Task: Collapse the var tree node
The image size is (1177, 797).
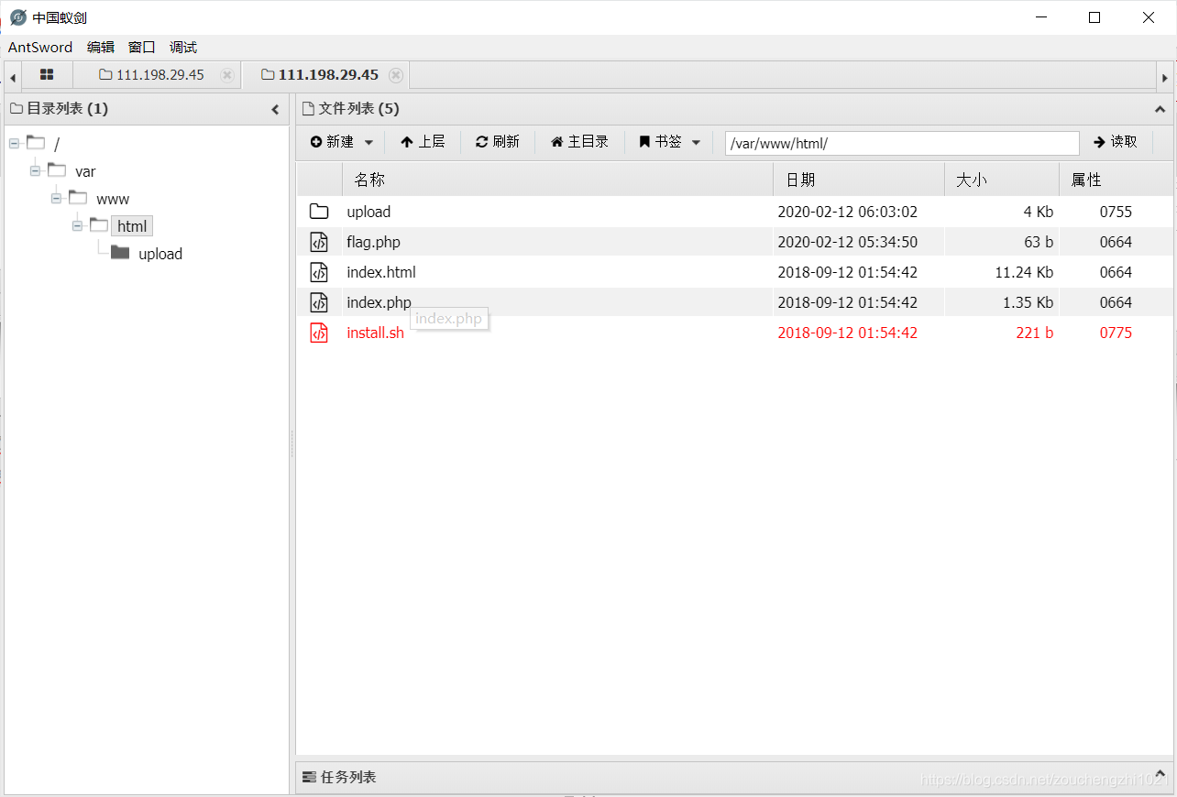Action: [x=36, y=171]
